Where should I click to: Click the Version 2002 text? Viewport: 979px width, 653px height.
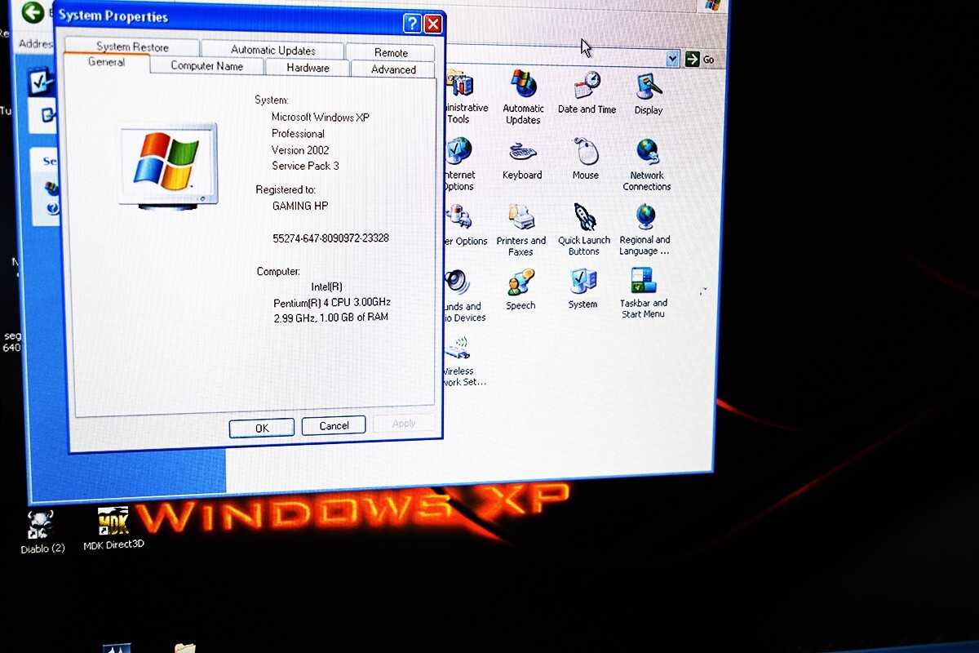[x=300, y=150]
